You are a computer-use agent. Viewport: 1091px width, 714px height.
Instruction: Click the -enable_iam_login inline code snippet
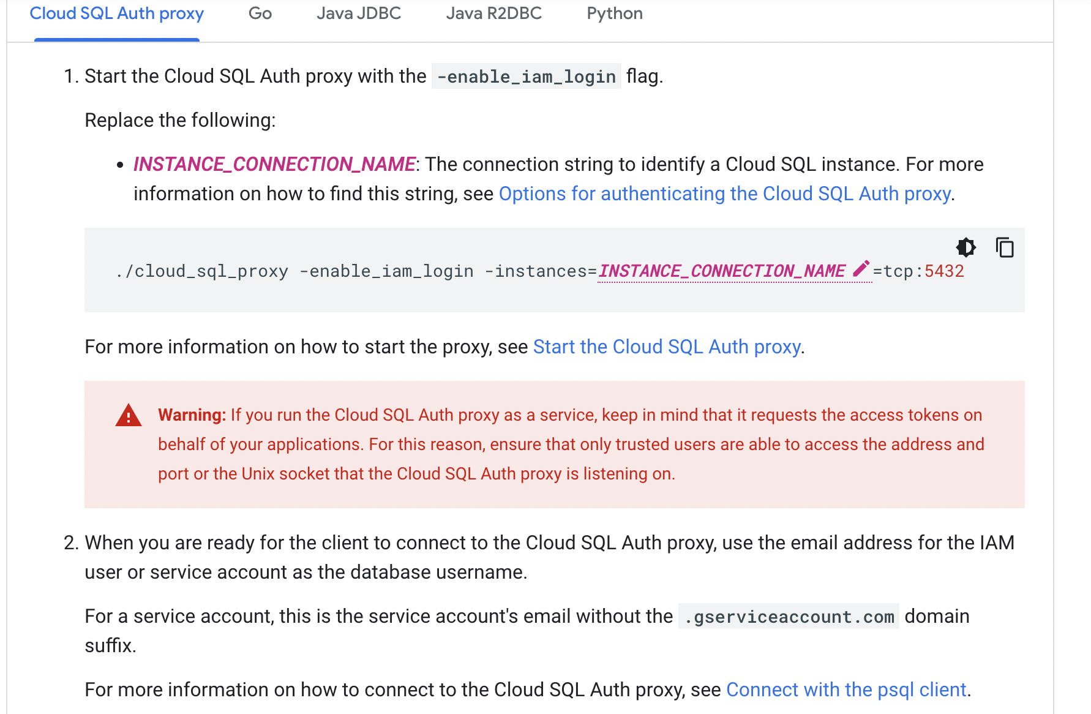(x=525, y=76)
